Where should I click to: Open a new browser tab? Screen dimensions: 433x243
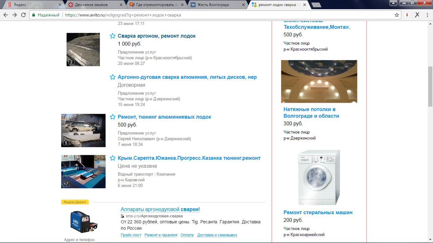click(x=316, y=5)
